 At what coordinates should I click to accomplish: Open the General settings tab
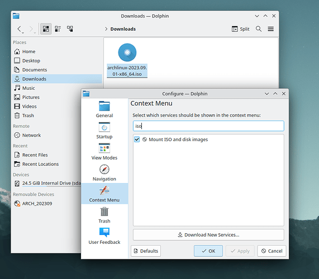coord(104,109)
